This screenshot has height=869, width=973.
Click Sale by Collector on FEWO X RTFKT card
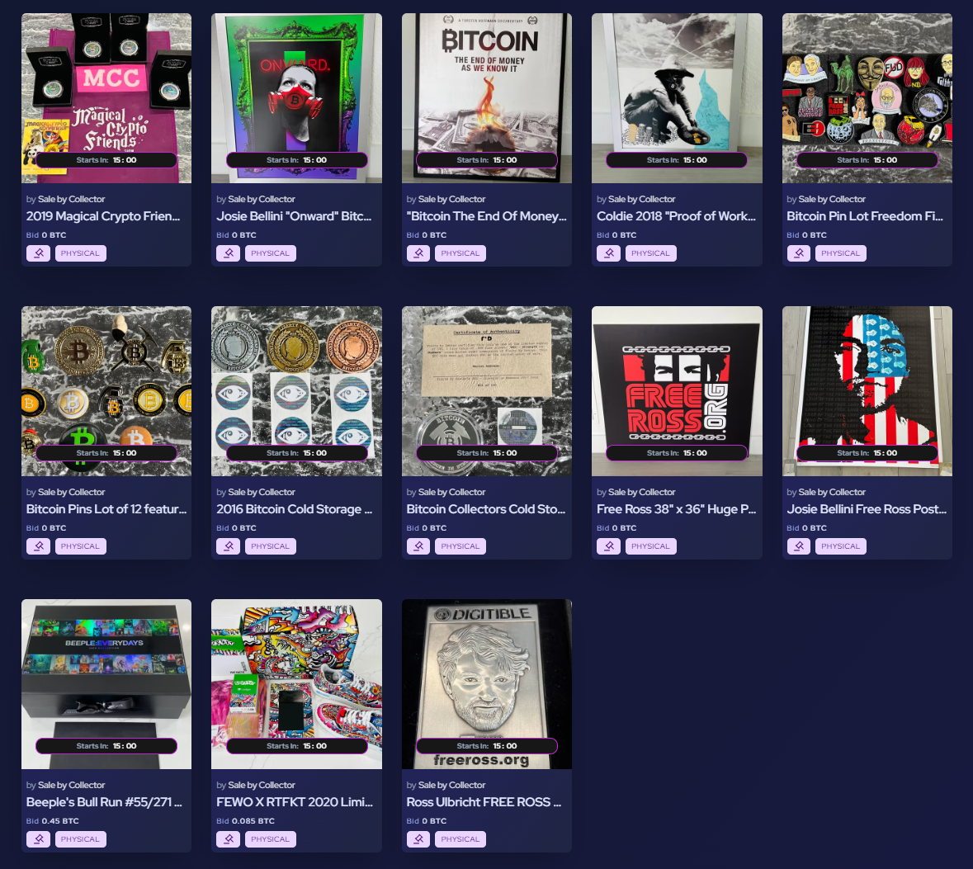click(262, 785)
